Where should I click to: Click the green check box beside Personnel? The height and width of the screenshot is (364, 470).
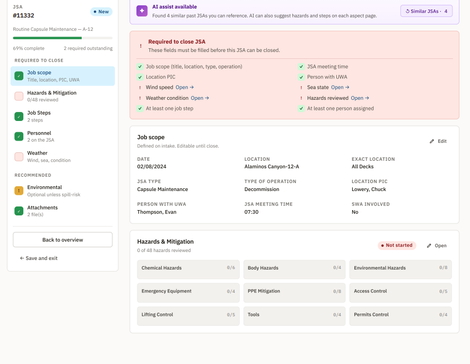(x=19, y=136)
